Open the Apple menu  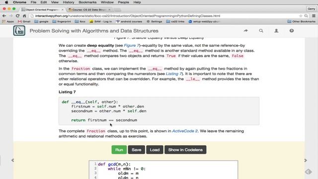coord(6,2)
